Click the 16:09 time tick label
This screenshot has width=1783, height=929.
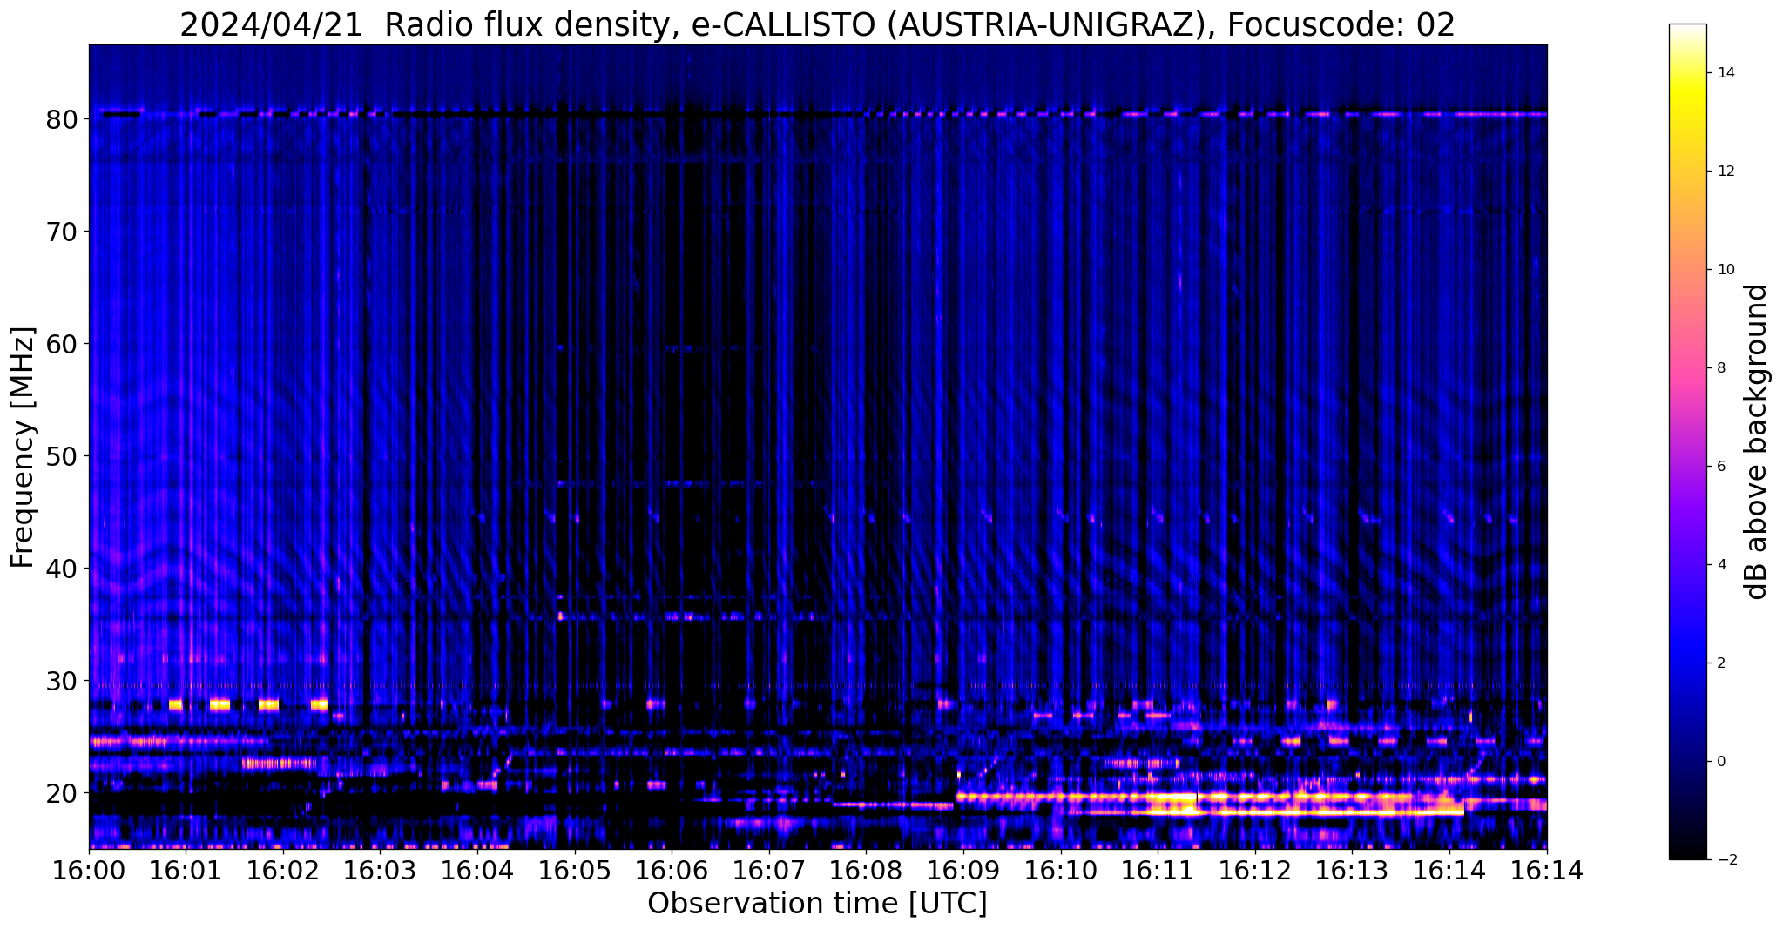pos(963,870)
